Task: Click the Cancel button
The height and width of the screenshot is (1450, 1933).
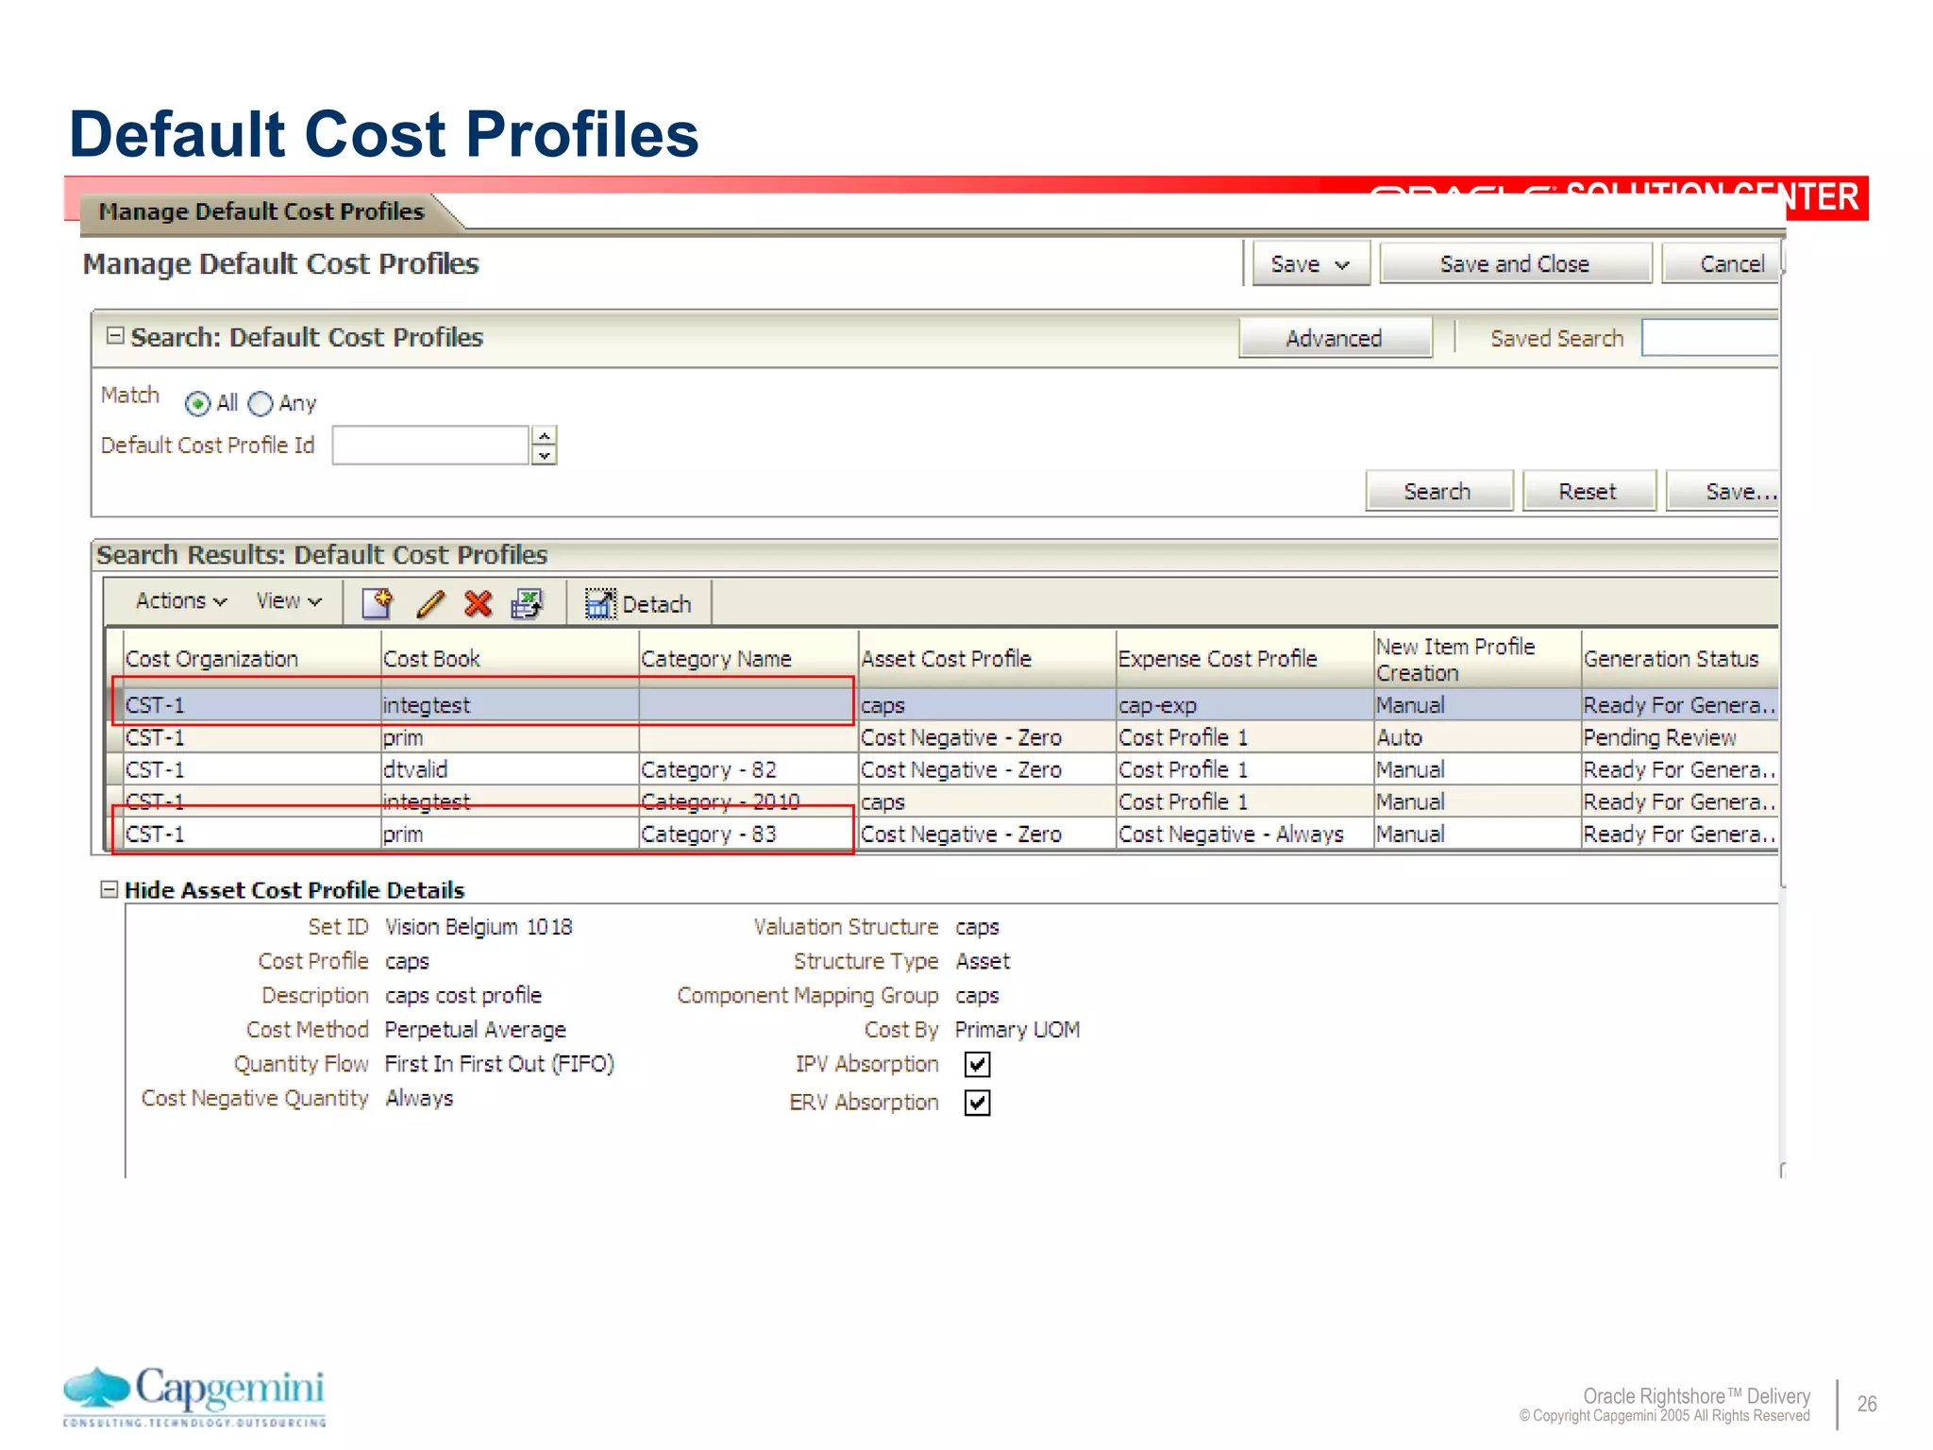Action: click(x=1721, y=263)
